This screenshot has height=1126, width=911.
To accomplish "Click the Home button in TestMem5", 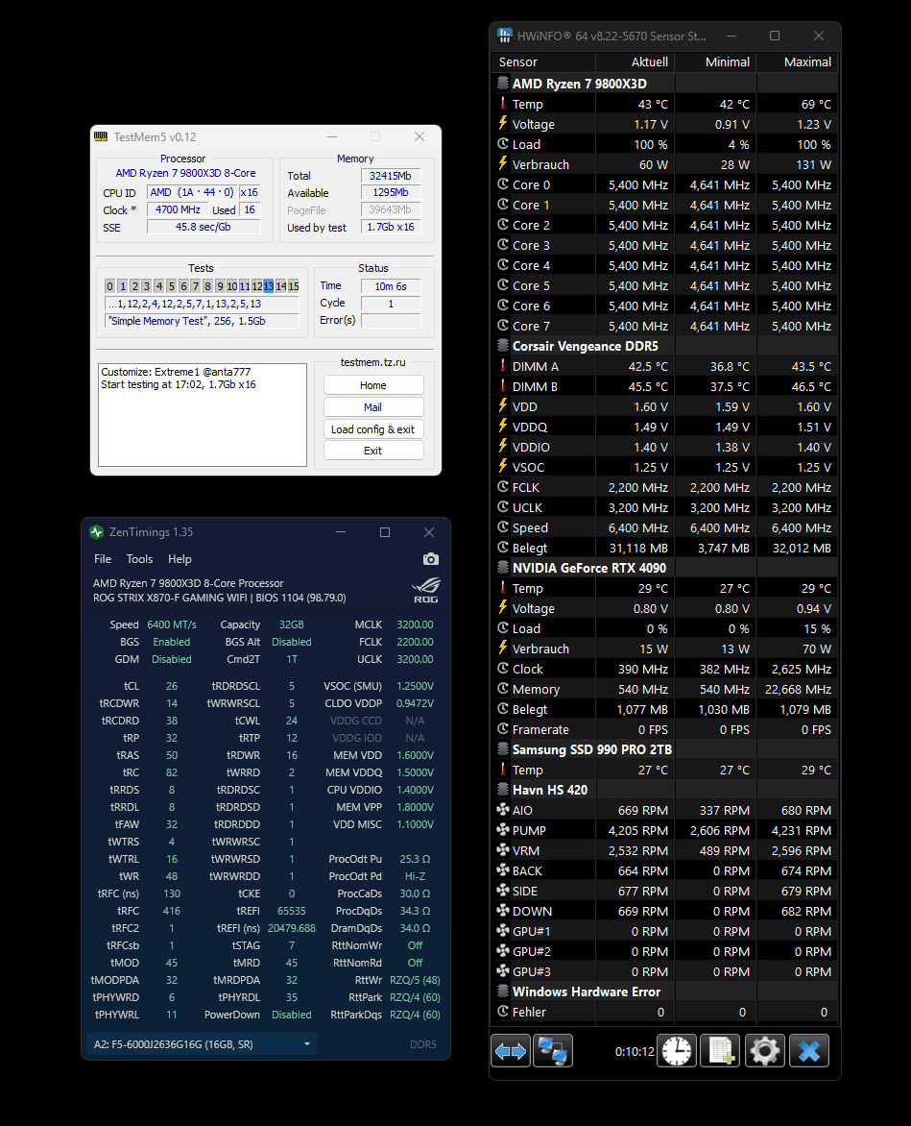I will click(x=373, y=385).
